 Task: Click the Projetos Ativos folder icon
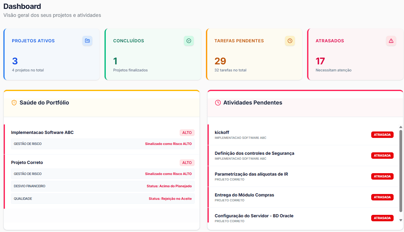[87, 41]
